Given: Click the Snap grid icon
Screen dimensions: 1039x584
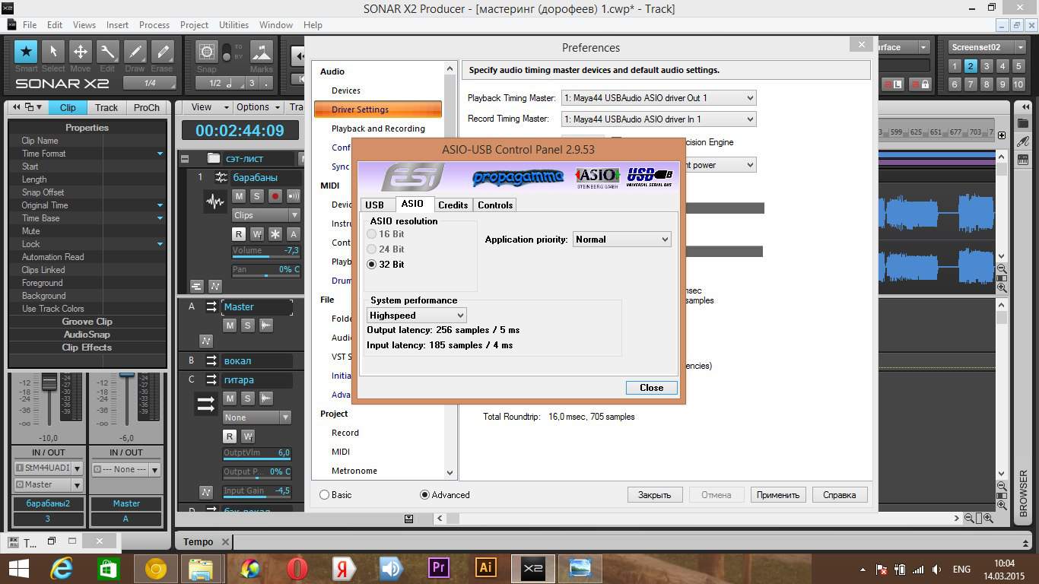Looking at the screenshot, I should (206, 52).
